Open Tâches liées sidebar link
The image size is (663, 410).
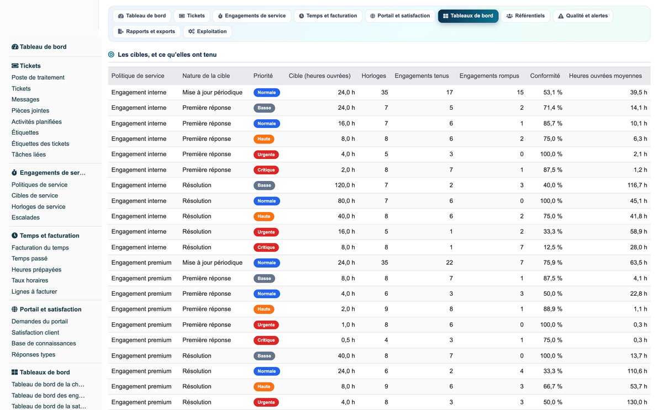(29, 155)
